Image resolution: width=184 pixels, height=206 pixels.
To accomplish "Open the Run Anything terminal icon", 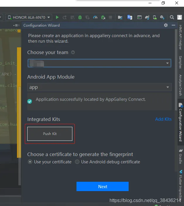I will pos(139,17).
